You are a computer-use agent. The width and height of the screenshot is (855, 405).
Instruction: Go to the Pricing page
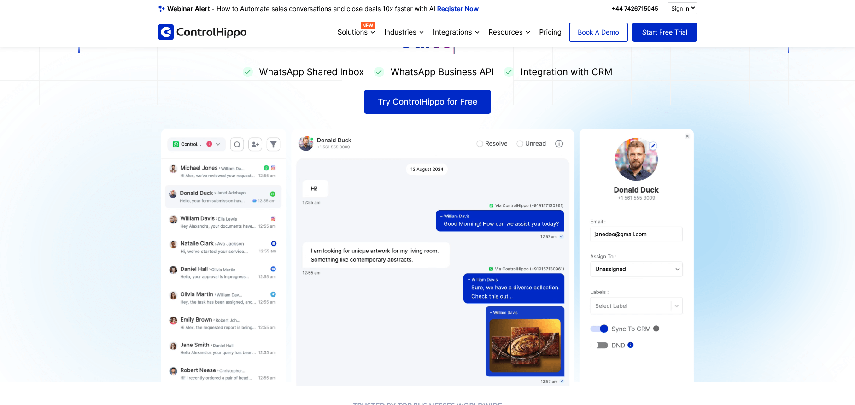click(550, 32)
